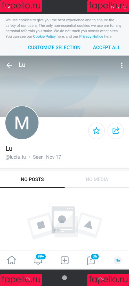129x286 pixels.
Task: Select the NO POSTS tab
Action: 32,179
